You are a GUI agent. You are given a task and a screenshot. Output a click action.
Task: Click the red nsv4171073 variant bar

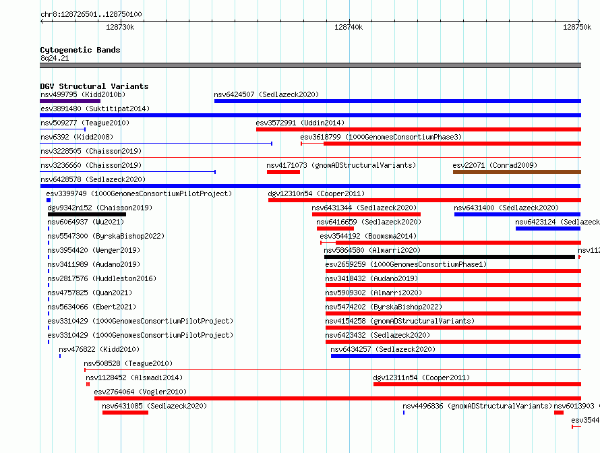[284, 172]
